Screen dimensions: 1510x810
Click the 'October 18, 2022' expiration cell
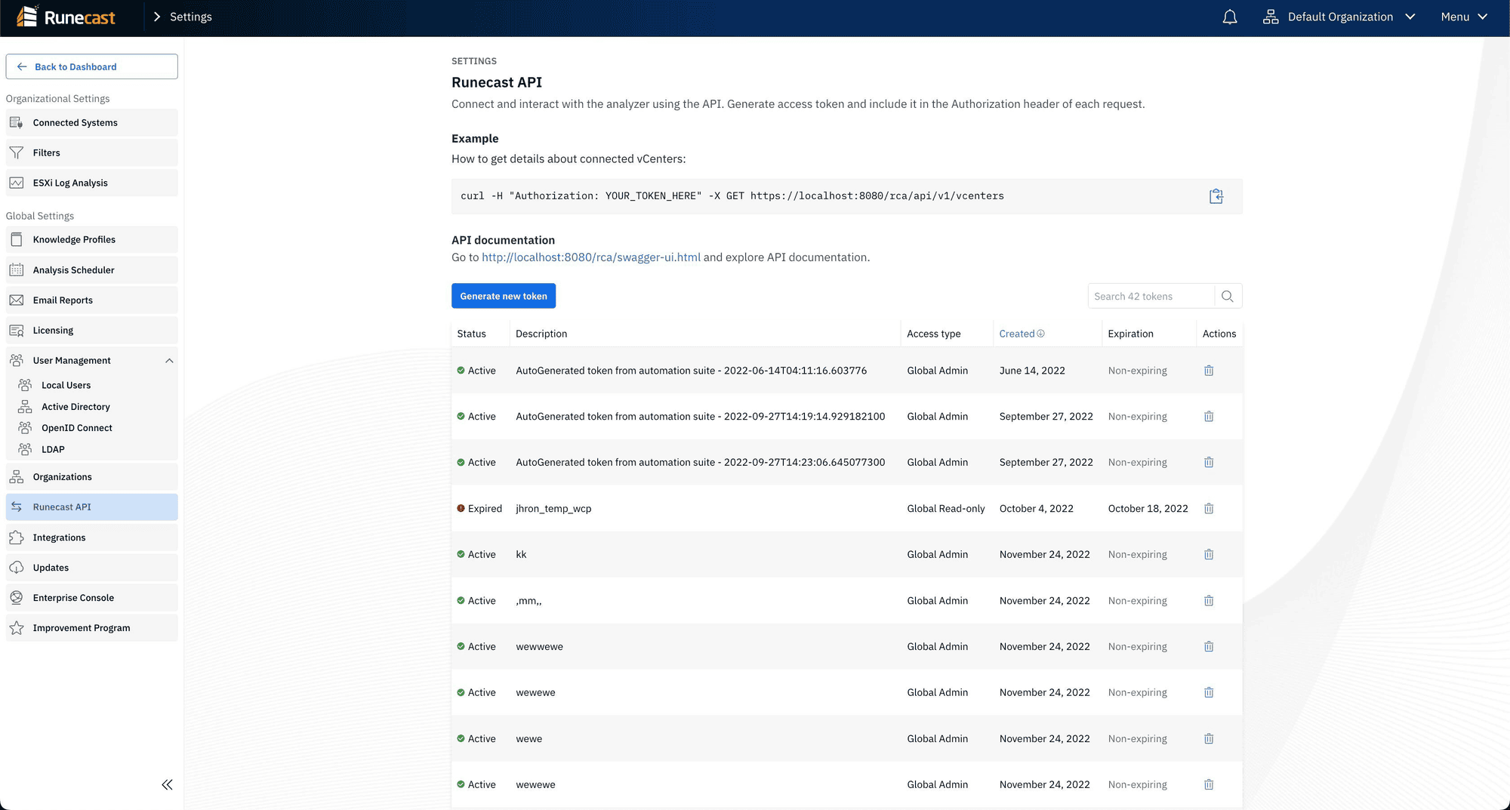1148,509
